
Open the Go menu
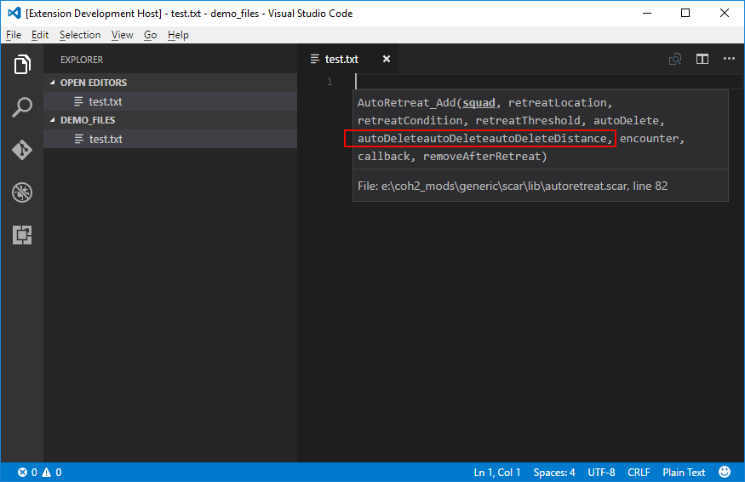tap(150, 35)
